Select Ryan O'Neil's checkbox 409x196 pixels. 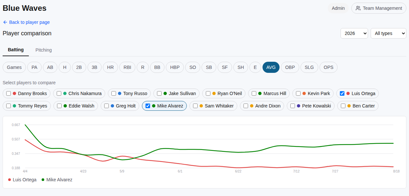(x=208, y=93)
